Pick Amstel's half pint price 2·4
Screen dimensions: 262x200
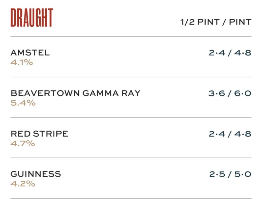[217, 53]
